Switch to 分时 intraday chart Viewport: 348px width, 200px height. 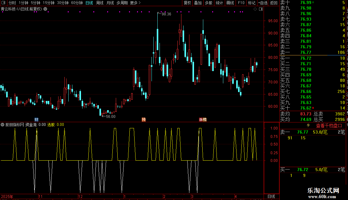tap(12, 3)
